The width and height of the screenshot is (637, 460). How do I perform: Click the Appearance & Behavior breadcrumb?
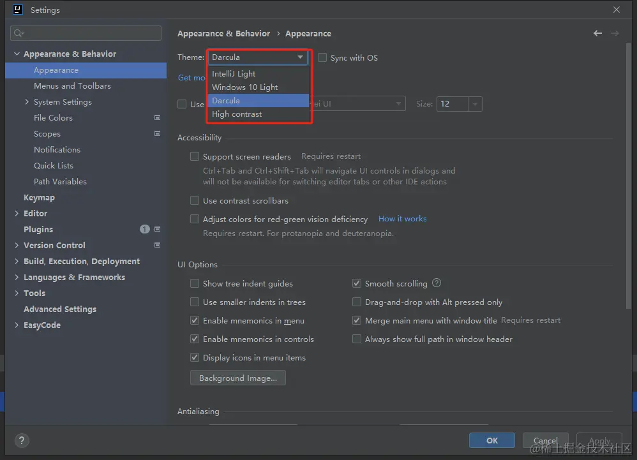224,34
